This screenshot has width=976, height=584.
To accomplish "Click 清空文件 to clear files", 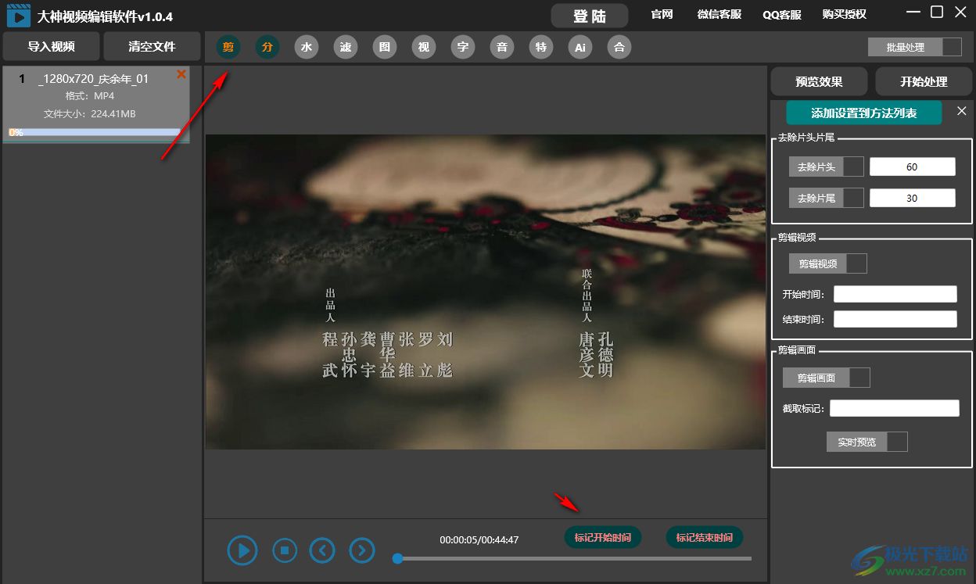I will 152,46.
